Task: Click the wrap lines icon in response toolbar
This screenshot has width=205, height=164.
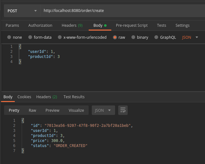Action: coord(123,110)
